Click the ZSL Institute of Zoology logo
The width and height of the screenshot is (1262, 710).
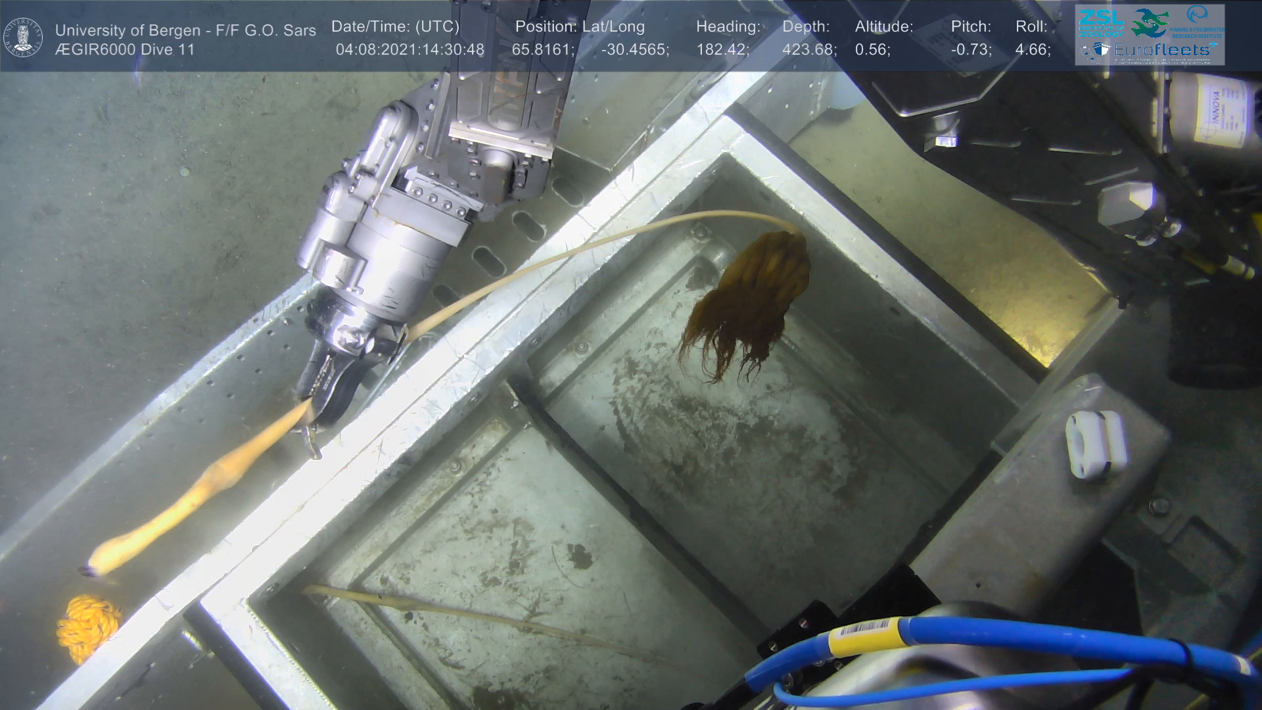(1100, 22)
